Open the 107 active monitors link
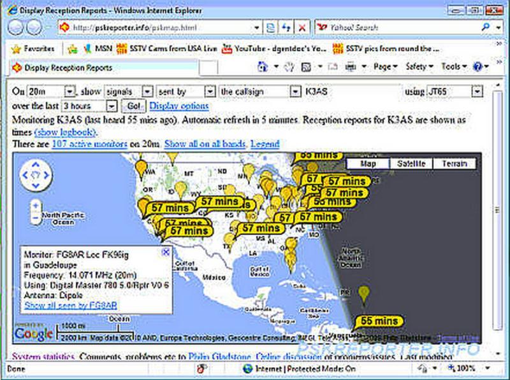 tap(89, 144)
